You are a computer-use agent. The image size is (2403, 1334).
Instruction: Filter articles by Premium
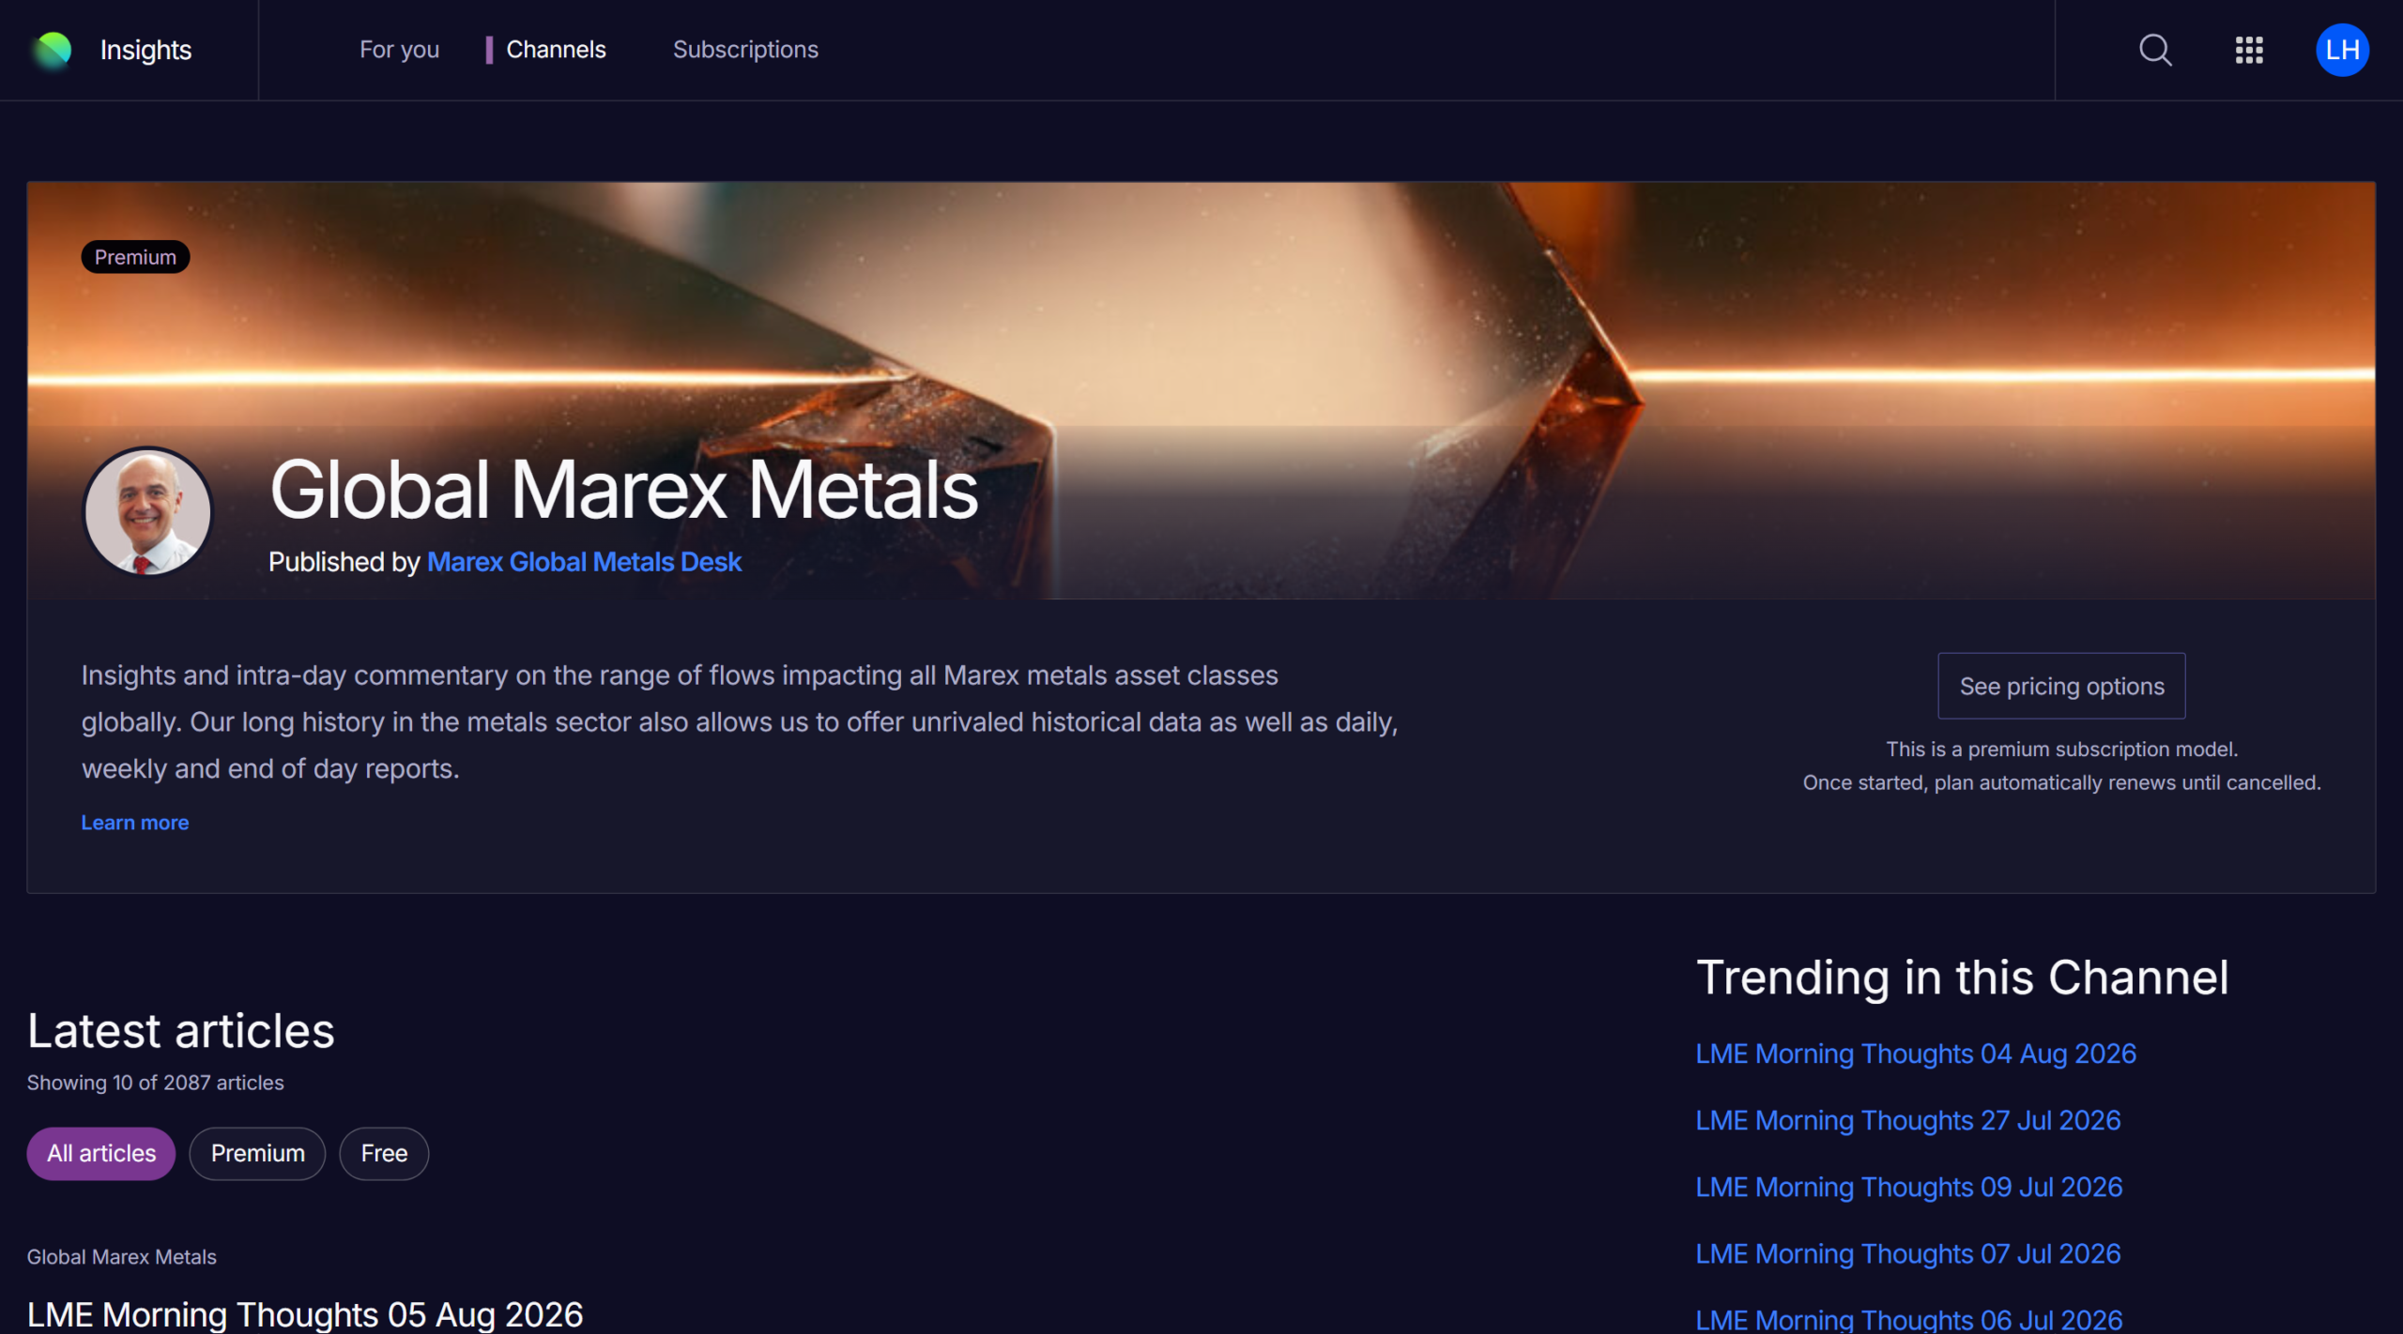[257, 1153]
